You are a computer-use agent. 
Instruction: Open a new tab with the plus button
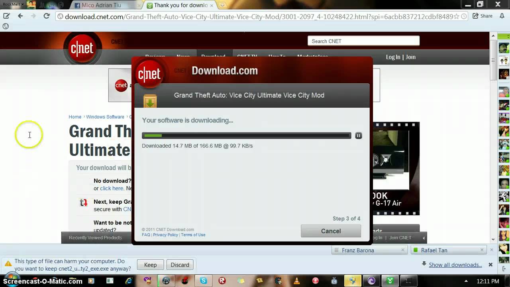tap(222, 5)
